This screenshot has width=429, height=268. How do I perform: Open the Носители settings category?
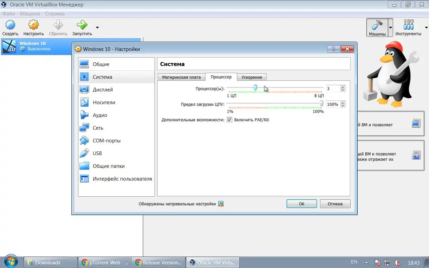point(116,102)
